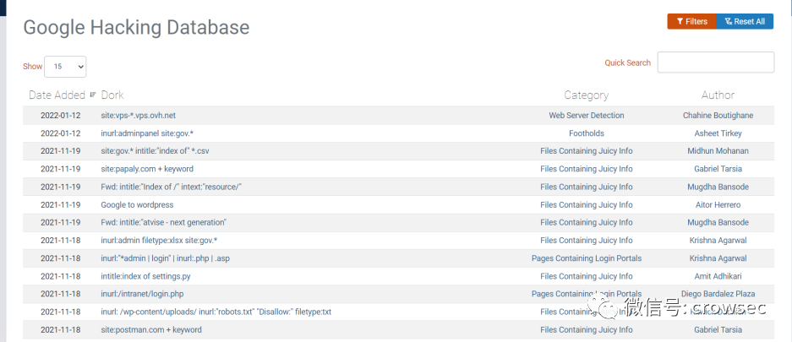
Task: Sort by the Author column header
Action: pyautogui.click(x=718, y=95)
